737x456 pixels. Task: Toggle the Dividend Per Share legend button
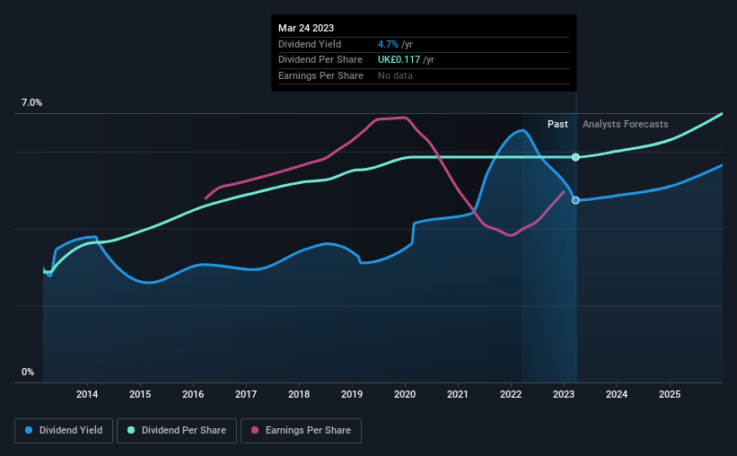point(177,431)
